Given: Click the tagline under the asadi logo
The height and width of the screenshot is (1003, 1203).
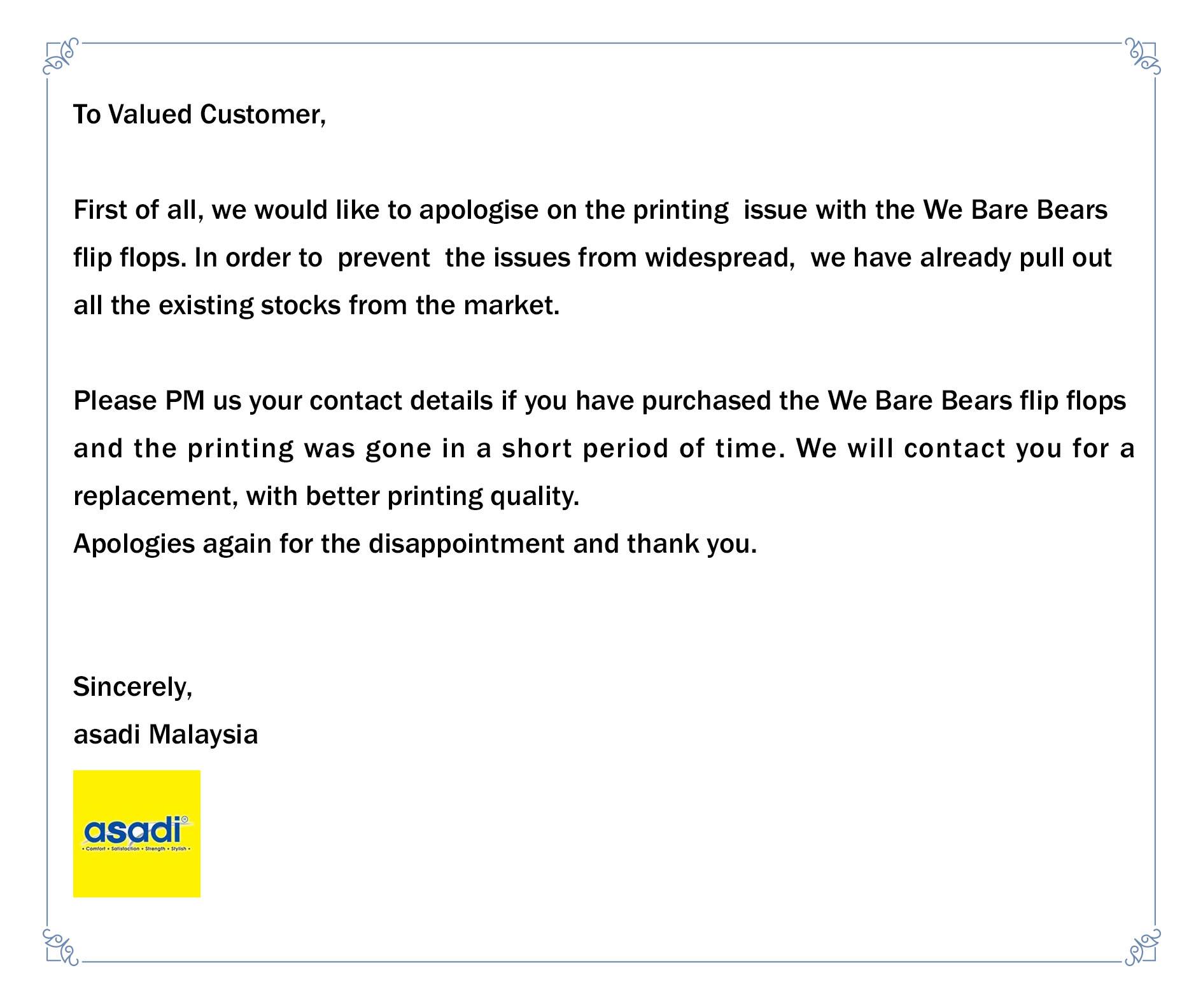Looking at the screenshot, I should 137,849.
